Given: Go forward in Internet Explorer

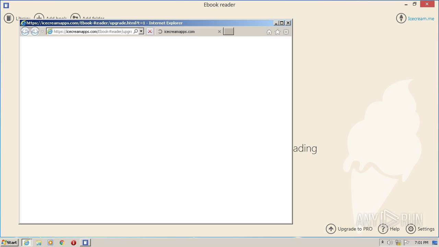Looking at the screenshot, I should point(35,32).
